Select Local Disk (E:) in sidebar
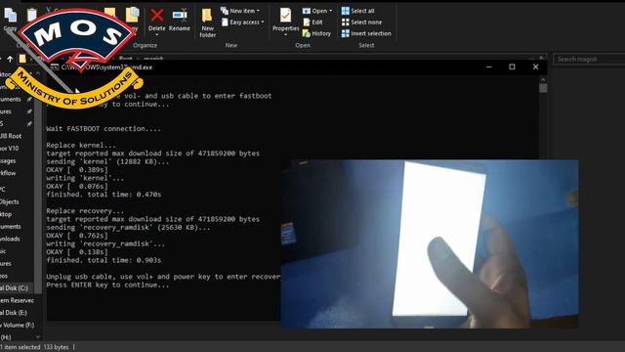 [x=14, y=313]
